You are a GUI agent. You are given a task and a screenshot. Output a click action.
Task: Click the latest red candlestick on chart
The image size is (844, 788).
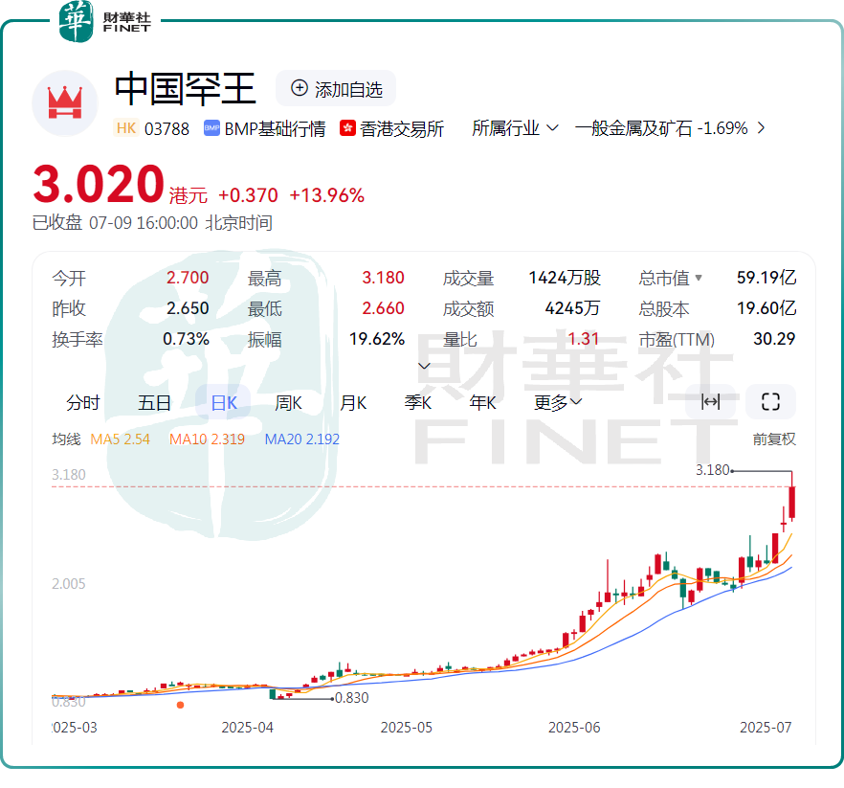tap(791, 502)
